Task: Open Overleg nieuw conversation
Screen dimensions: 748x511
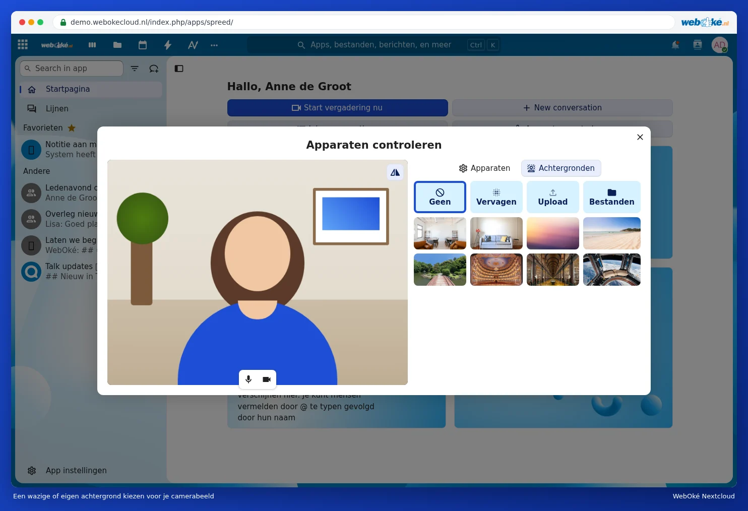Action: [58, 219]
